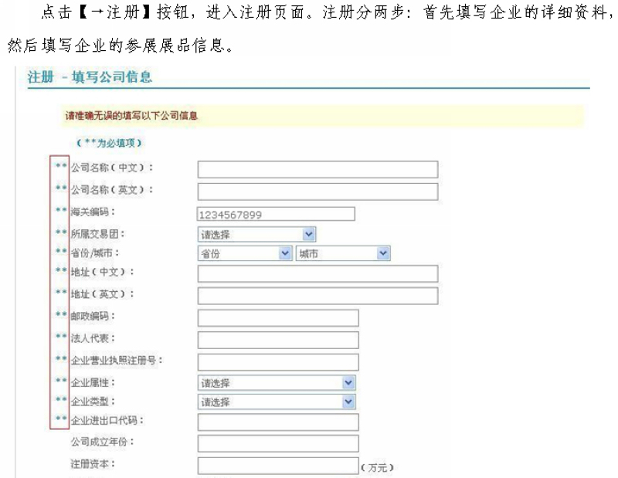618x478 pixels.
Task: Click the yellow 请准确无误的填写以下公司信息 notice banner
Action: click(309, 116)
